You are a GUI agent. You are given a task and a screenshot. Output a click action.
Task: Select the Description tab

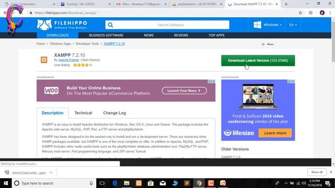click(52, 113)
